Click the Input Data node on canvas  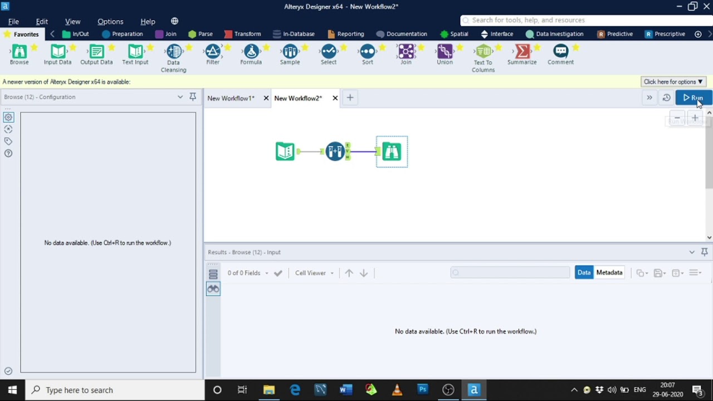click(x=285, y=151)
